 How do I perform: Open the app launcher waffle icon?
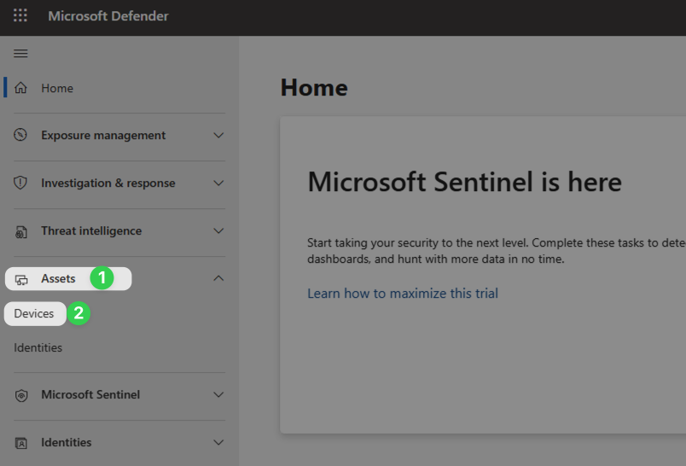[x=20, y=15]
